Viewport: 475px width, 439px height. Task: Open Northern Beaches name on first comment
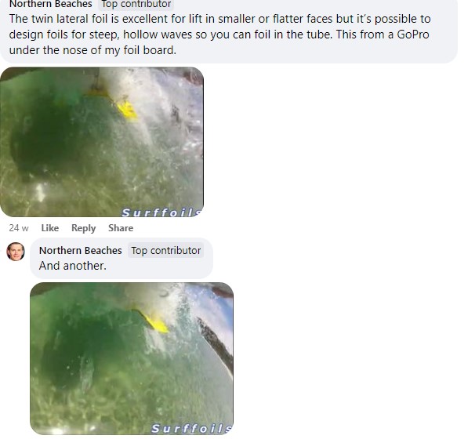pyautogui.click(x=51, y=4)
